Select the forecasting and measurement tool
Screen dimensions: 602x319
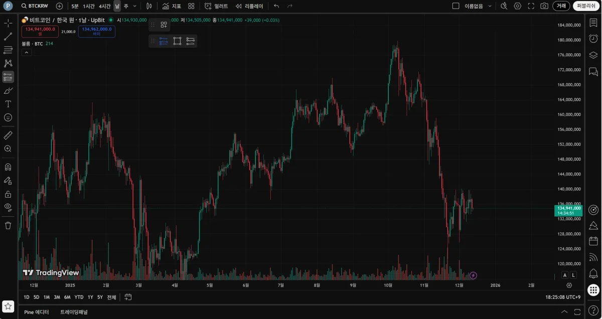tap(8, 77)
